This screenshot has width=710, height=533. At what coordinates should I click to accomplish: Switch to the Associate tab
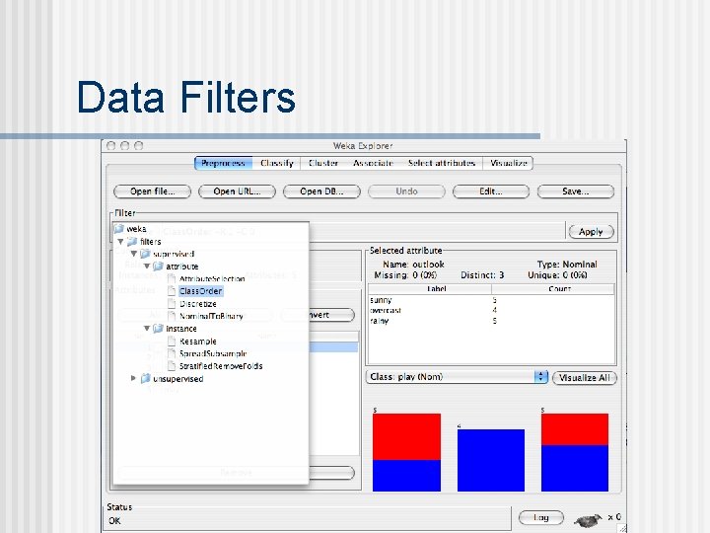(373, 163)
